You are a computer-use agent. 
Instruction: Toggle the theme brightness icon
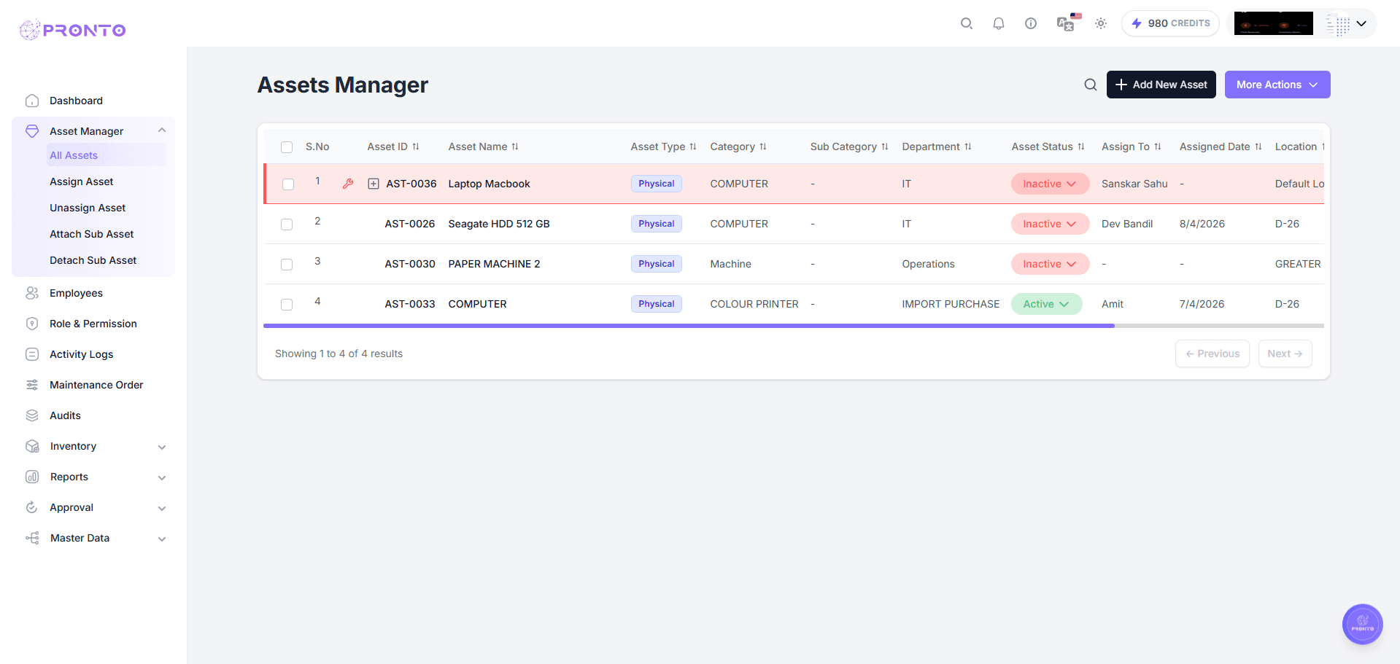pyautogui.click(x=1100, y=23)
